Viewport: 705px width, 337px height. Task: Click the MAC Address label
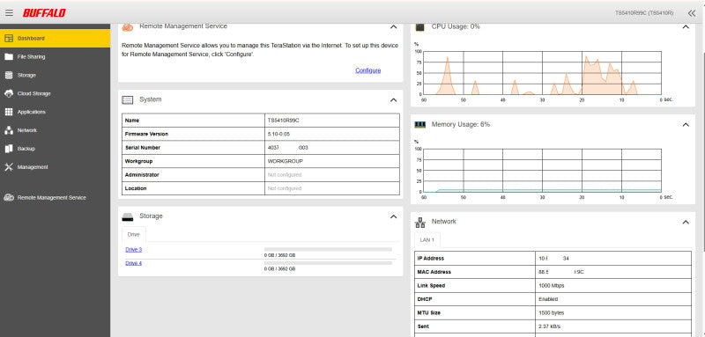434,272
